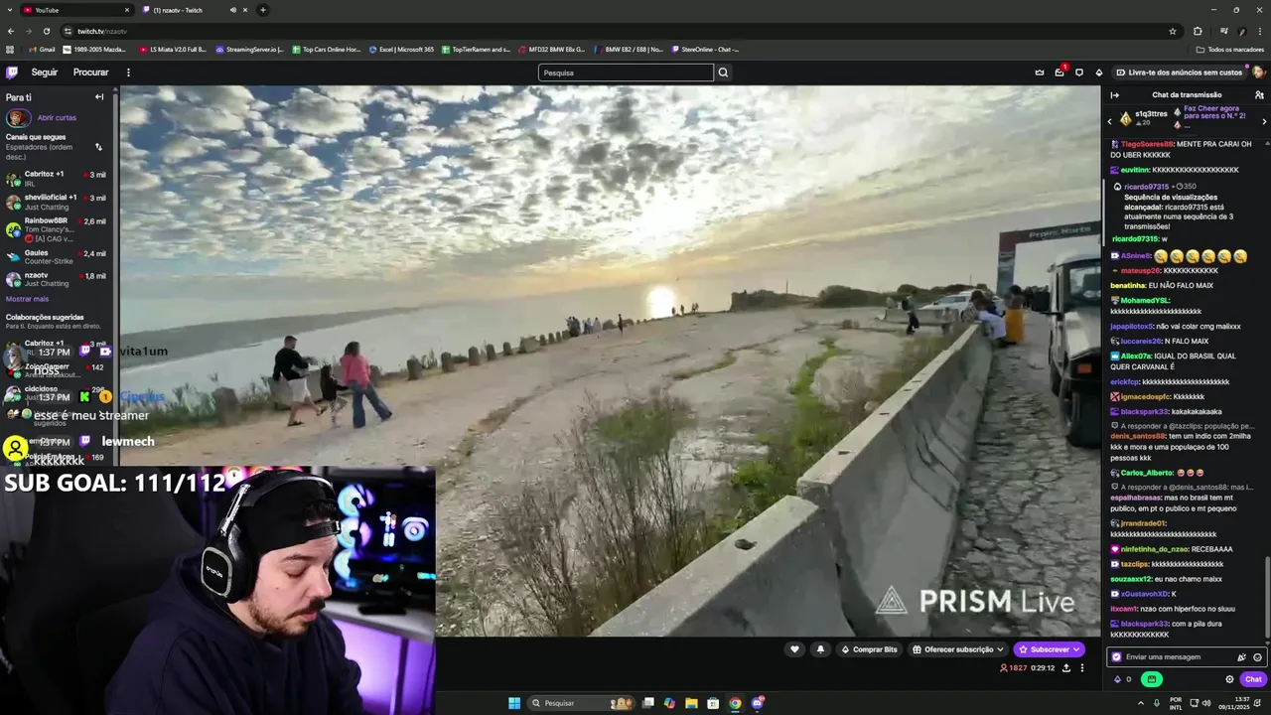This screenshot has height=715, width=1271.
Task: Collapse the Para ti sidebar
Action: click(99, 97)
